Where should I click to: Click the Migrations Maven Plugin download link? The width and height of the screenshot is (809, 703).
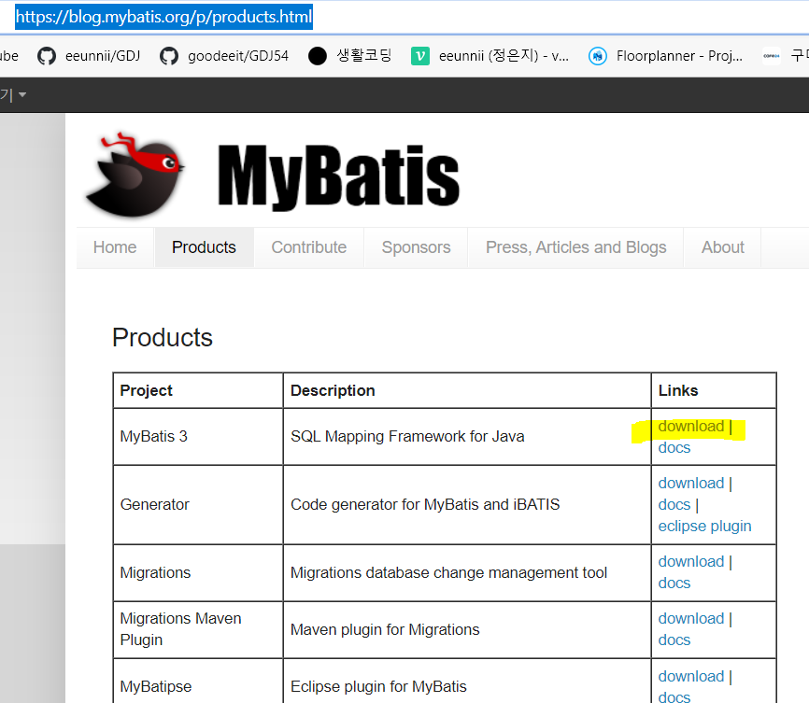(x=691, y=618)
